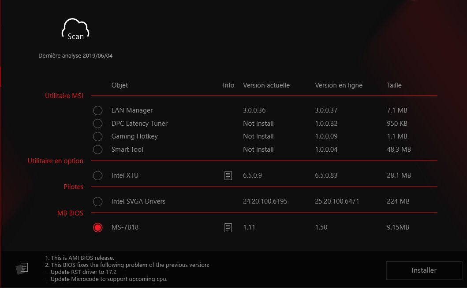This screenshot has height=288, width=467.
Task: Click the Objet column header
Action: point(120,85)
